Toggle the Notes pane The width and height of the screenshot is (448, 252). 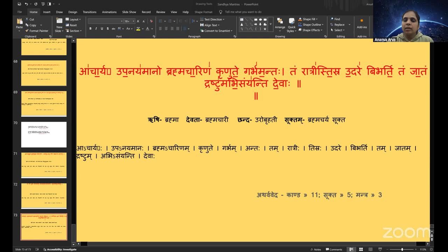pyautogui.click(x=315, y=250)
